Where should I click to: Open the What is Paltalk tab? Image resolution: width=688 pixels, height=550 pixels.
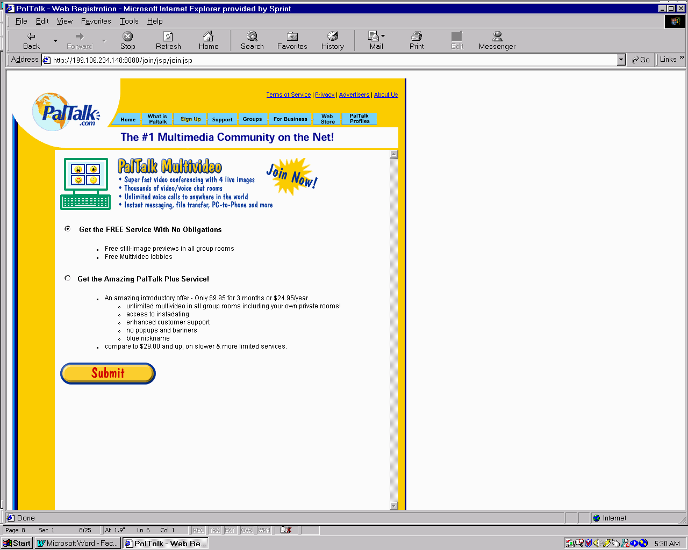click(157, 119)
